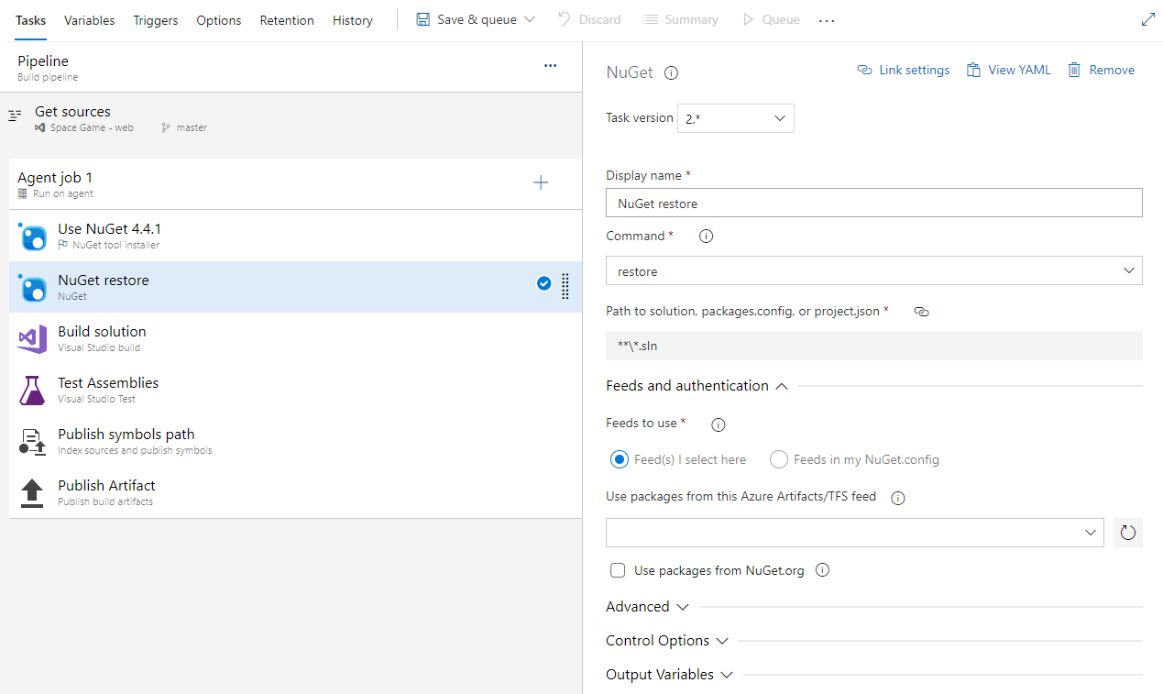The height and width of the screenshot is (694, 1163).
Task: Switch to the History tab
Action: [x=353, y=20]
